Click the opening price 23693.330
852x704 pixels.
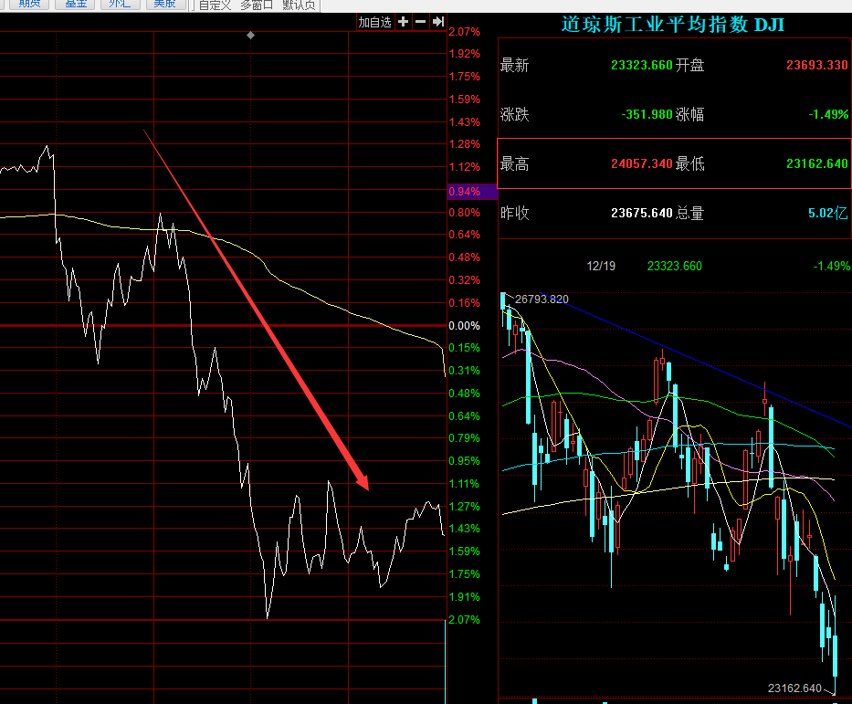[816, 65]
